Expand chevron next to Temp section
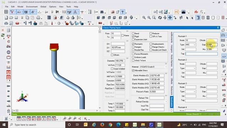This screenshot has height=128, width=227. [127, 100]
